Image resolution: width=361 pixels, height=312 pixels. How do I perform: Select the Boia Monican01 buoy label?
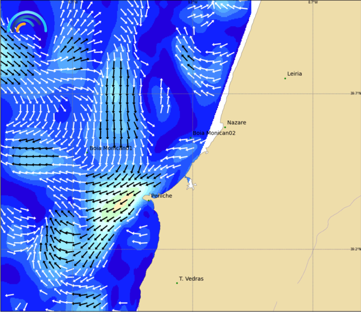click(111, 148)
